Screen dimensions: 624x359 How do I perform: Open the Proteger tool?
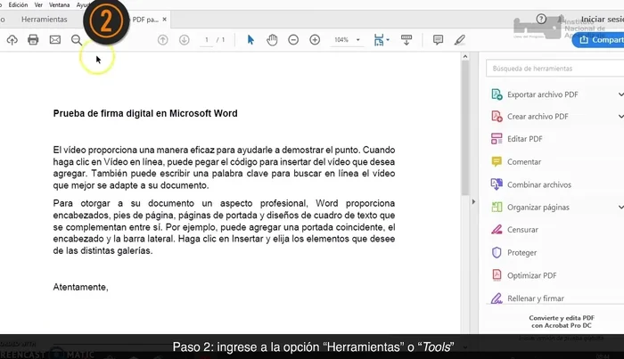click(x=521, y=253)
